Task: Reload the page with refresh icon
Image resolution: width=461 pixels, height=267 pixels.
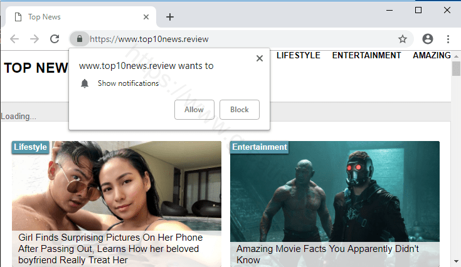Action: coord(55,39)
